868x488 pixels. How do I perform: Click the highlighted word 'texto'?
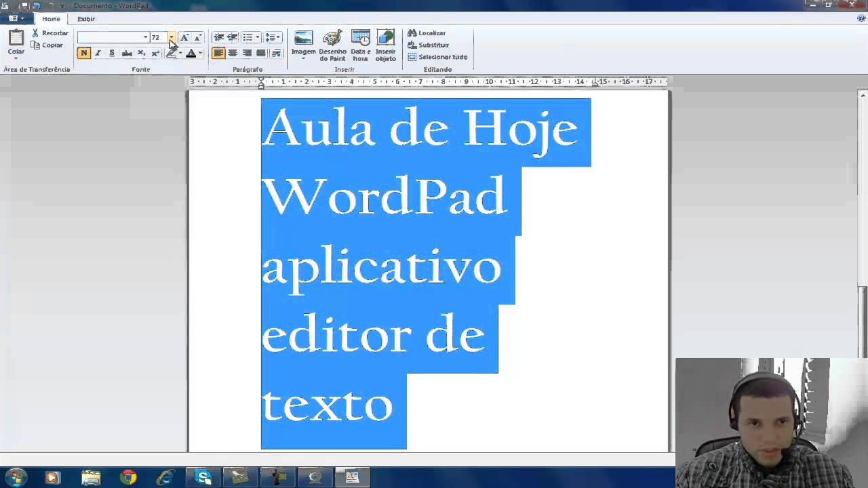(327, 404)
